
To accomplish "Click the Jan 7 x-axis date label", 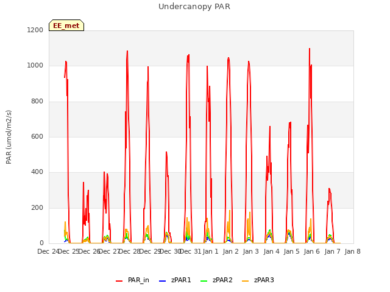I will (x=332, y=252).
